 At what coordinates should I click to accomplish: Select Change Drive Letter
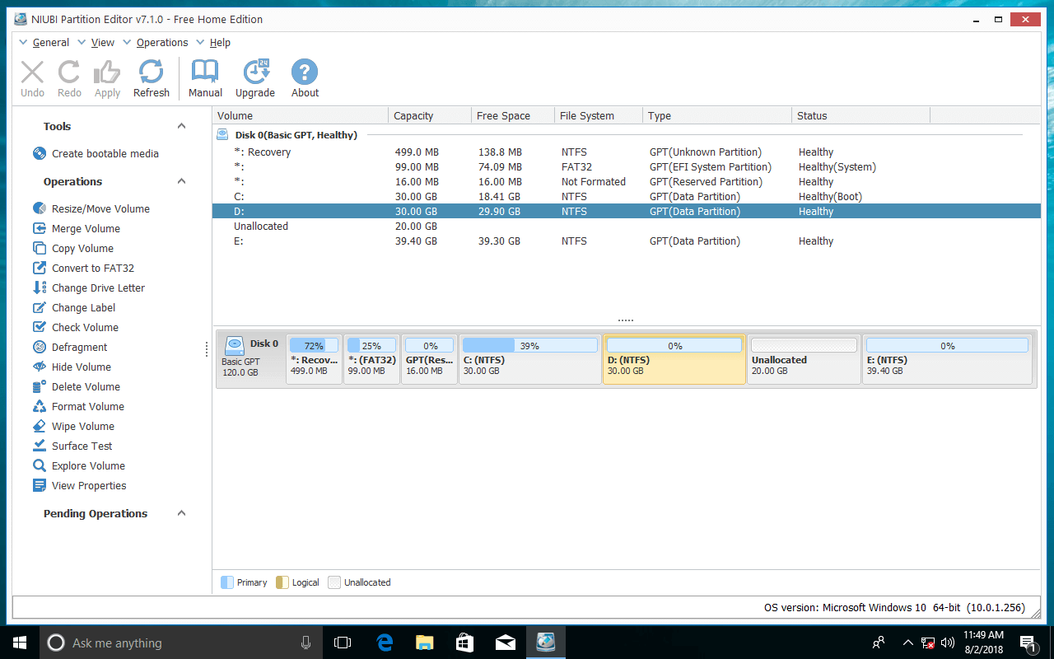point(89,287)
